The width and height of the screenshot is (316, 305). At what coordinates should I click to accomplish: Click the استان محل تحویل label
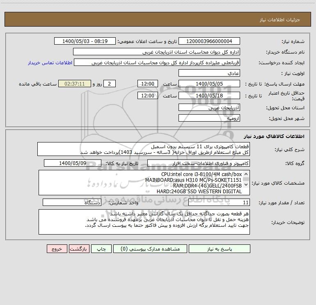click(x=285, y=108)
